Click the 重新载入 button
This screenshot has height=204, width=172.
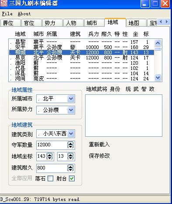pyautogui.click(x=99, y=145)
